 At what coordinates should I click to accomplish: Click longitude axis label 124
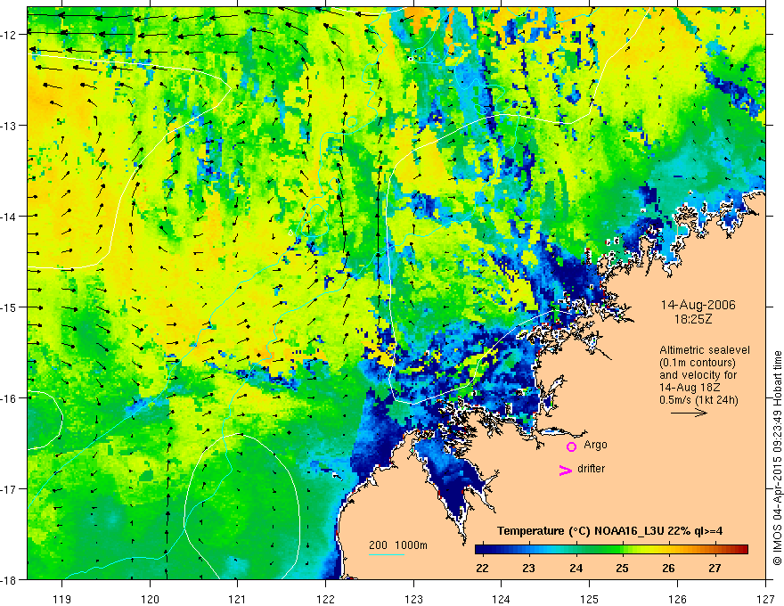[502, 599]
